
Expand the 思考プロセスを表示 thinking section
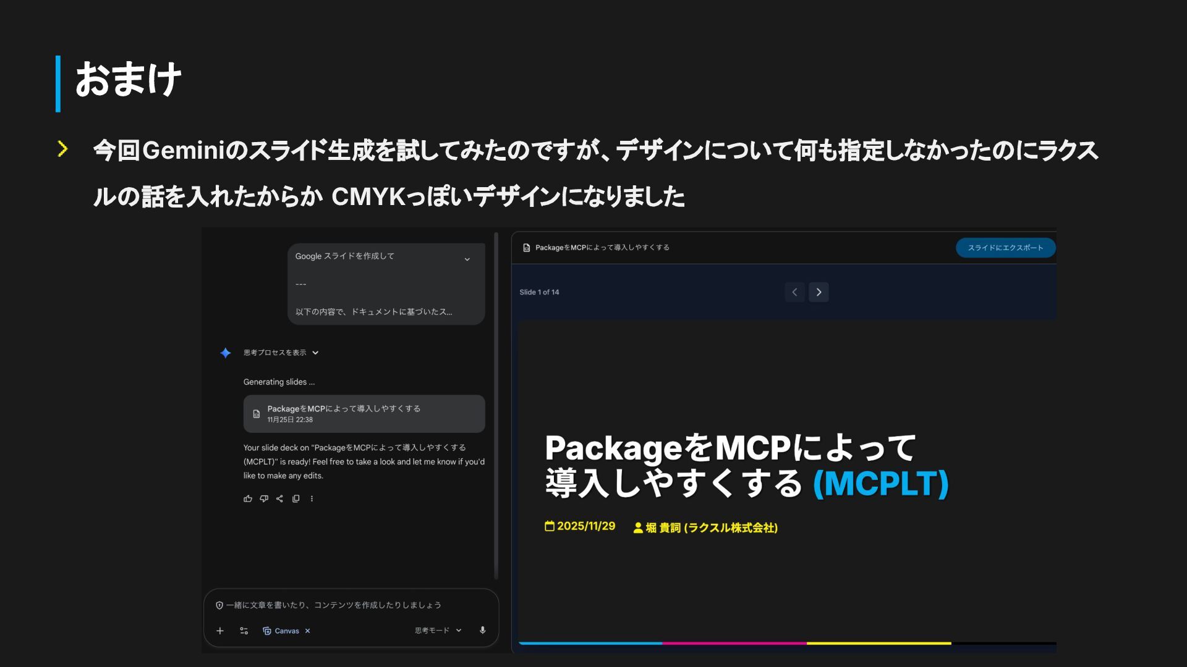pyautogui.click(x=280, y=353)
